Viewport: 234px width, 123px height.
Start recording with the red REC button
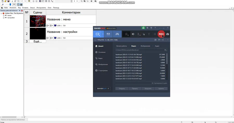click(x=161, y=34)
